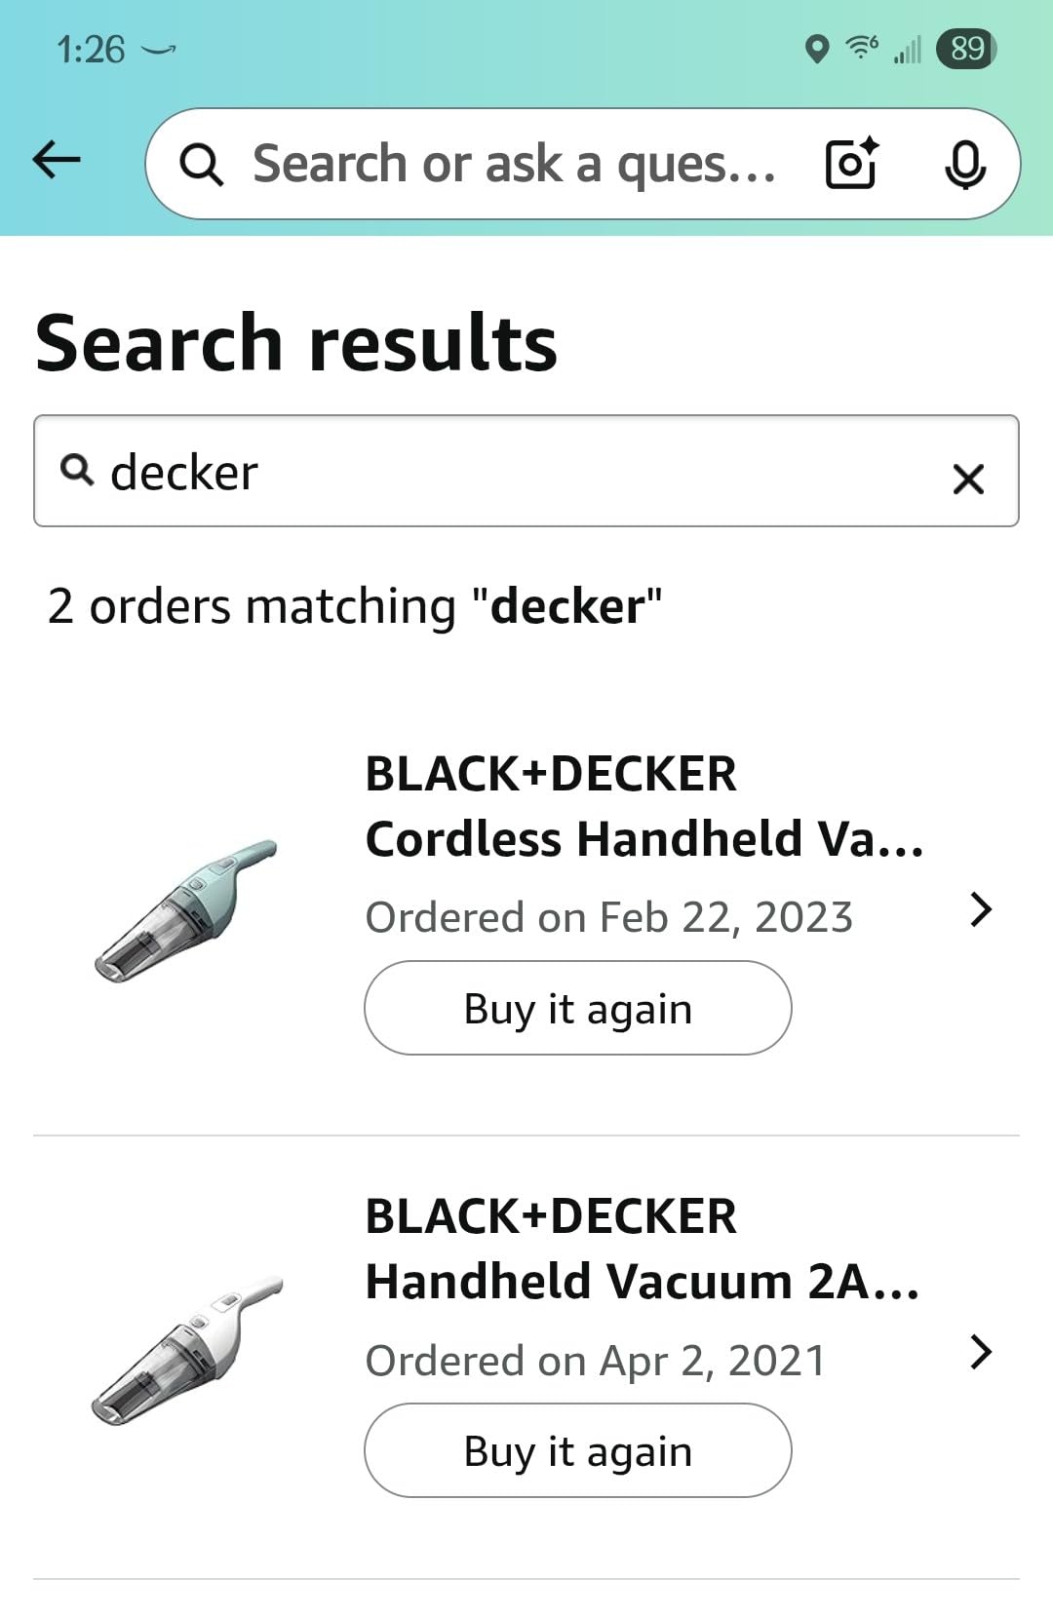Tap the microphone for voice search
Viewport: 1053px width, 1616px height.
[x=967, y=163]
